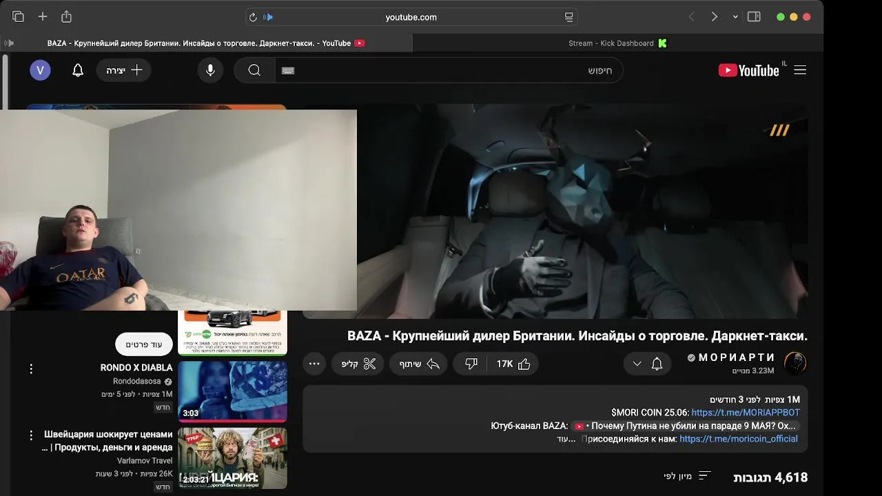Click the search magnifier icon

coord(254,70)
